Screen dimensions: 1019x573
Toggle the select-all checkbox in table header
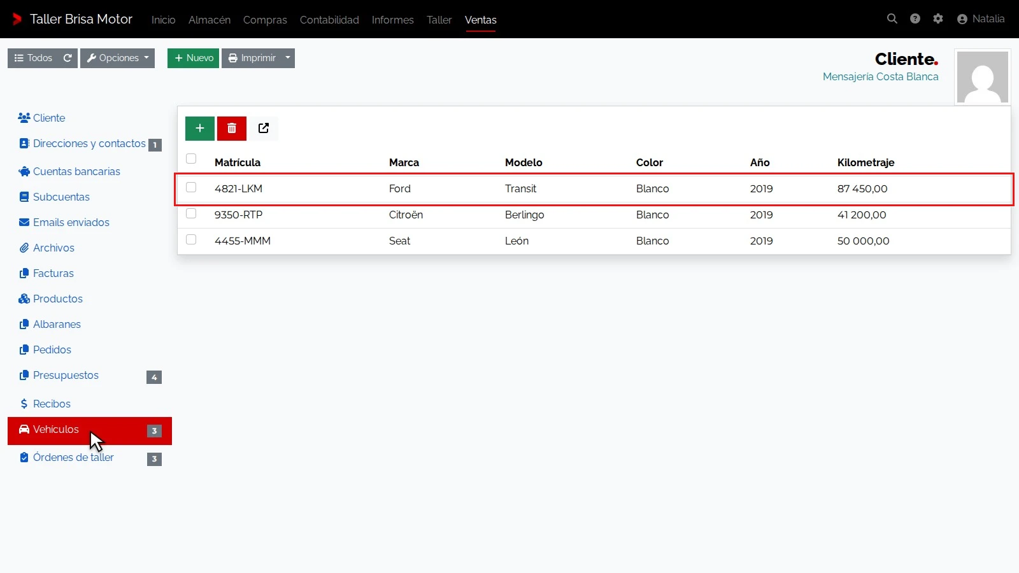(191, 159)
